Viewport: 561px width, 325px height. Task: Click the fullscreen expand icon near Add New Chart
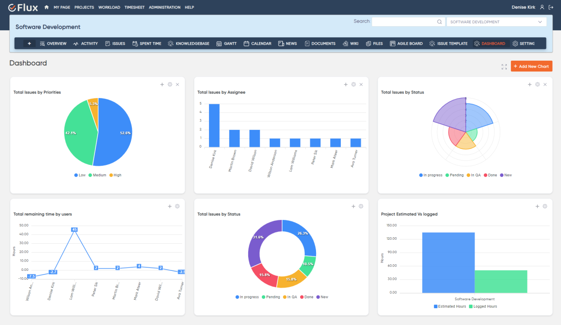tap(504, 67)
